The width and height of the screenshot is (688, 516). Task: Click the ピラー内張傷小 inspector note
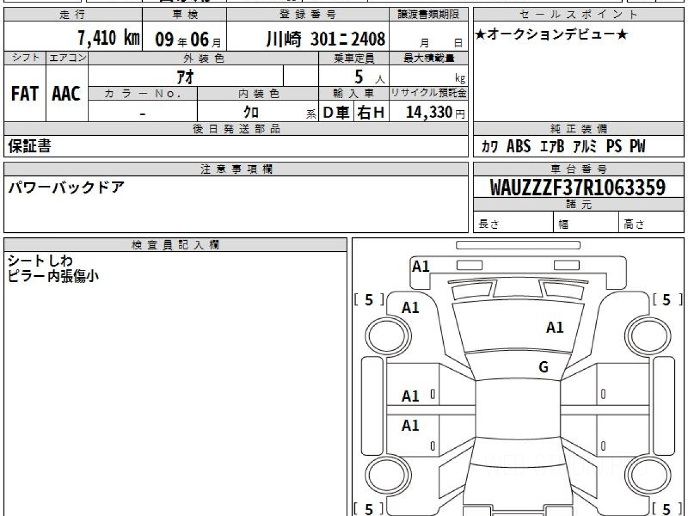pyautogui.click(x=53, y=276)
